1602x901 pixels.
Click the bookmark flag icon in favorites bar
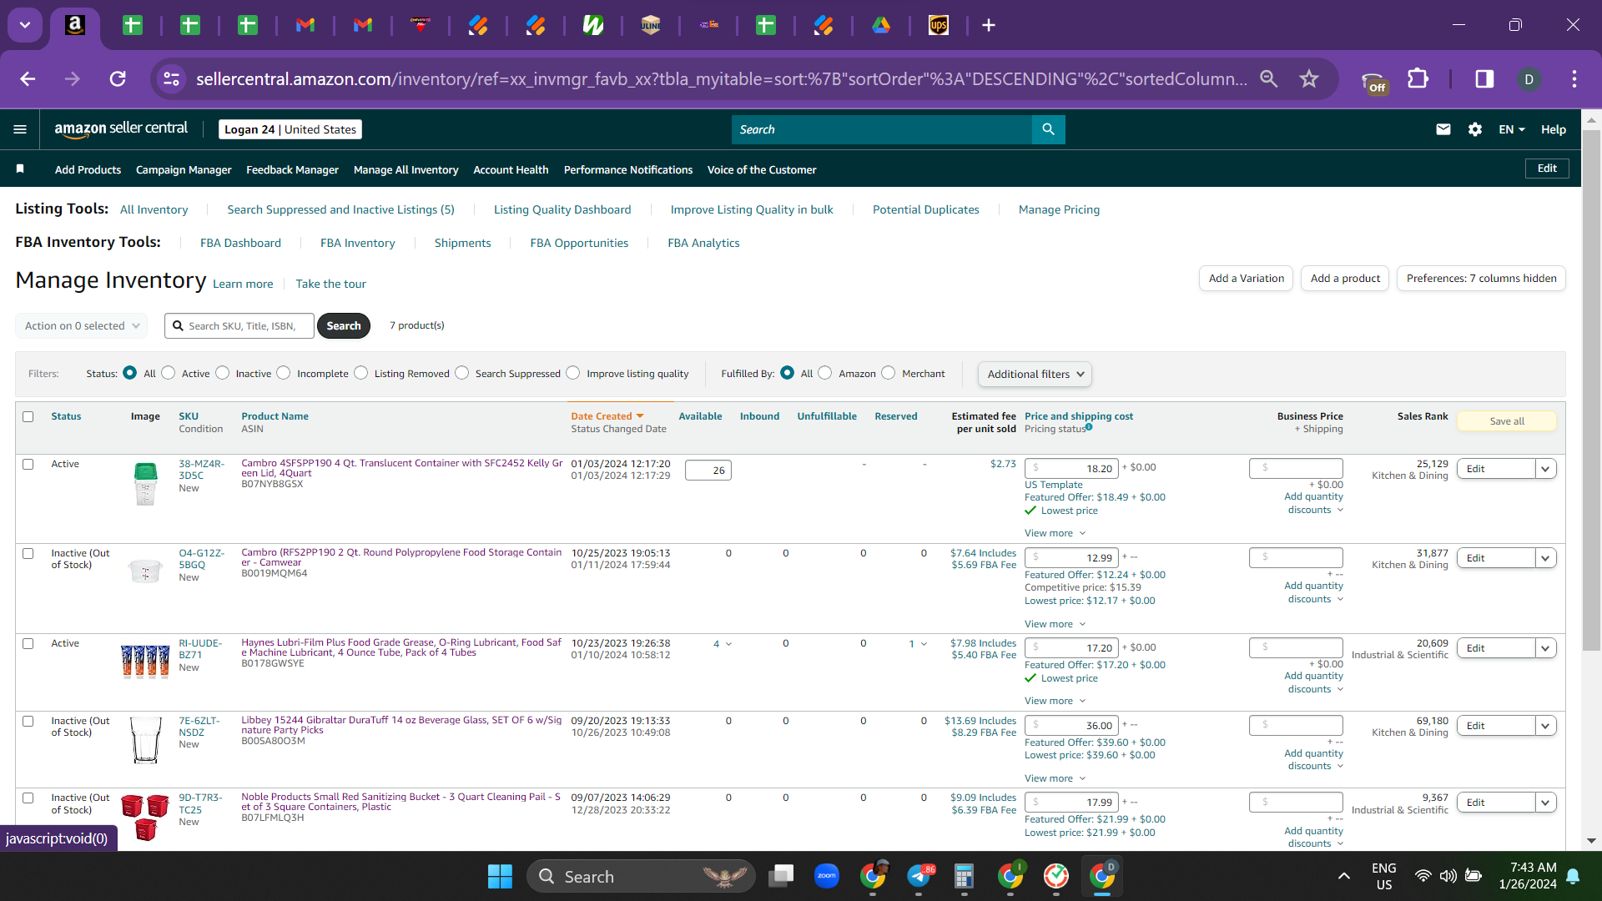(20, 169)
